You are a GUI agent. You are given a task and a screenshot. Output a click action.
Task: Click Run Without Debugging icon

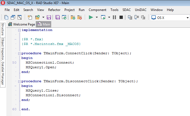(x=103, y=17)
